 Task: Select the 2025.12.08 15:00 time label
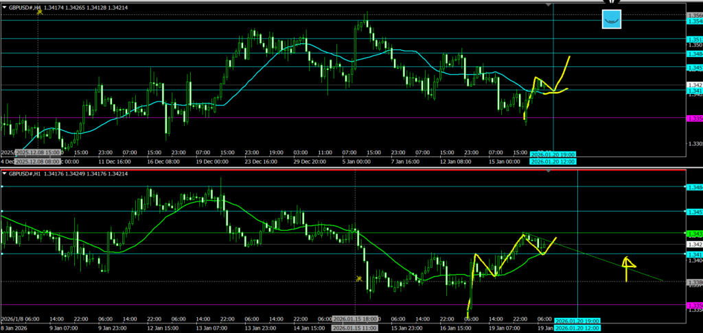click(x=38, y=152)
